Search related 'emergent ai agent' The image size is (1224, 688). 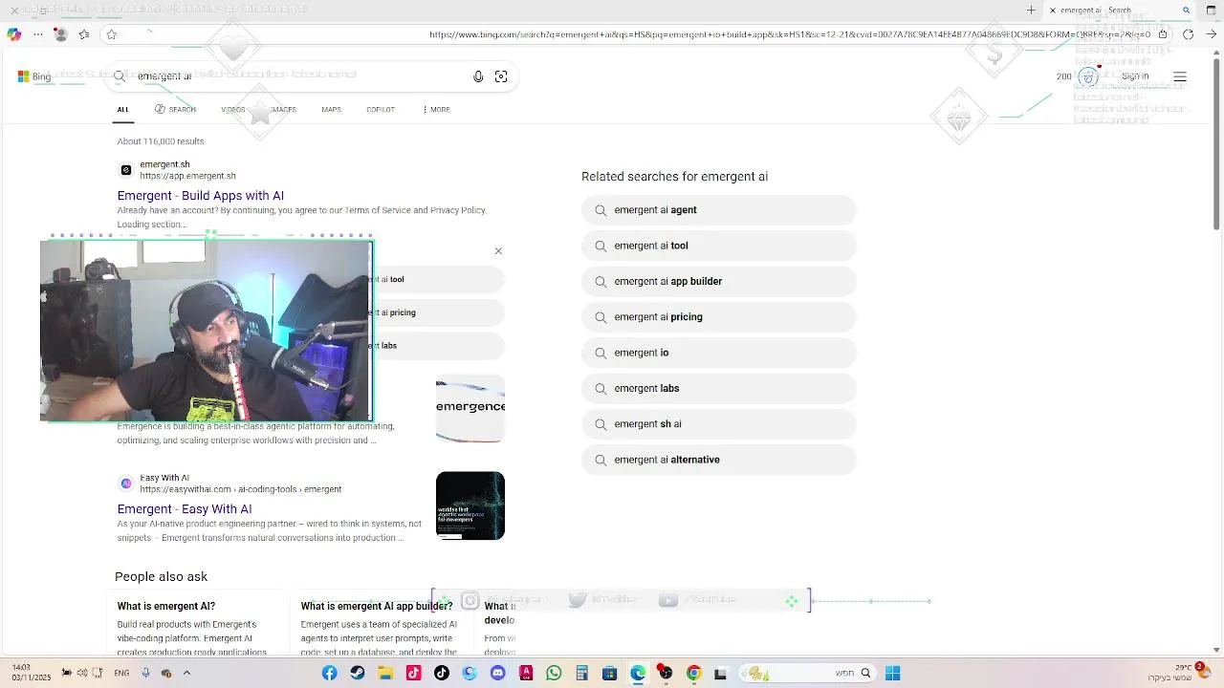(718, 210)
